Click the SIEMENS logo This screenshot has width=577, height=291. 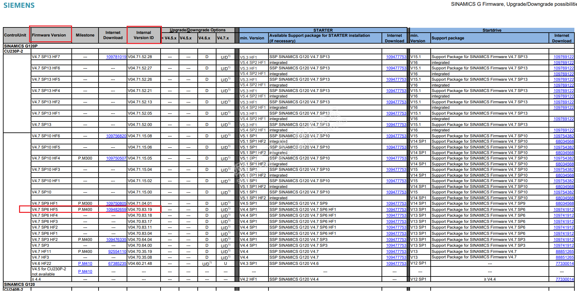(x=19, y=5)
